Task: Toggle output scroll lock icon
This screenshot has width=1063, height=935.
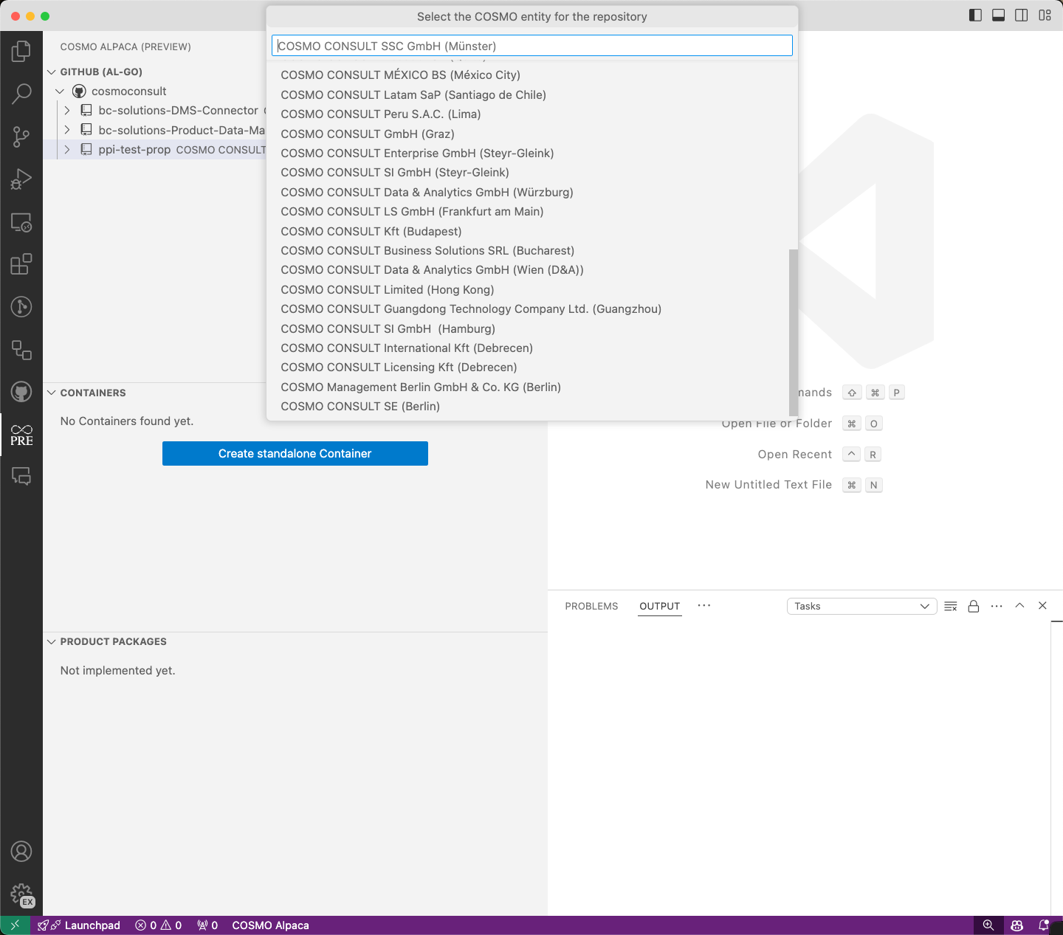Action: click(974, 606)
